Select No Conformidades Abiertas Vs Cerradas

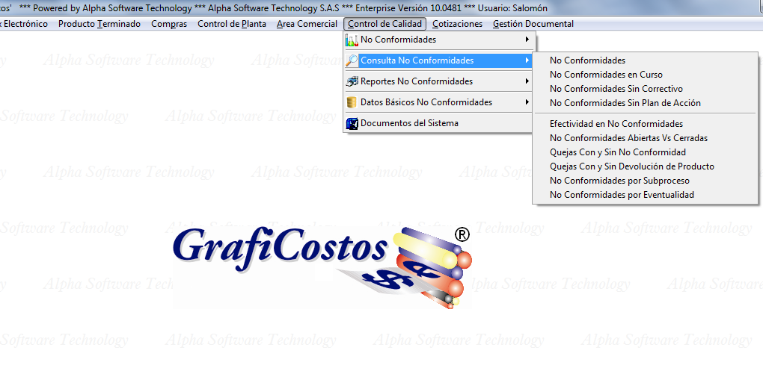click(628, 138)
